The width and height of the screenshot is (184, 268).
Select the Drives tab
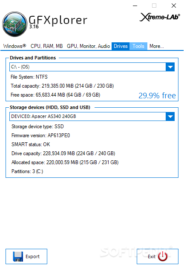(121, 46)
